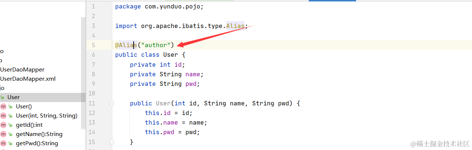Click the method icon beside getId():int

point(3,125)
